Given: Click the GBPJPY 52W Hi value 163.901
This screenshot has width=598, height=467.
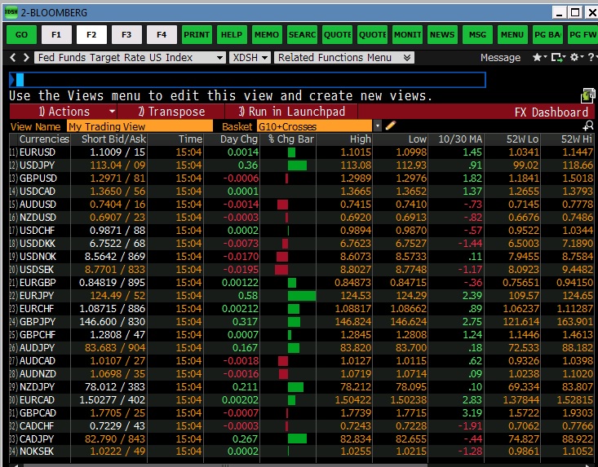Looking at the screenshot, I should click(574, 322).
